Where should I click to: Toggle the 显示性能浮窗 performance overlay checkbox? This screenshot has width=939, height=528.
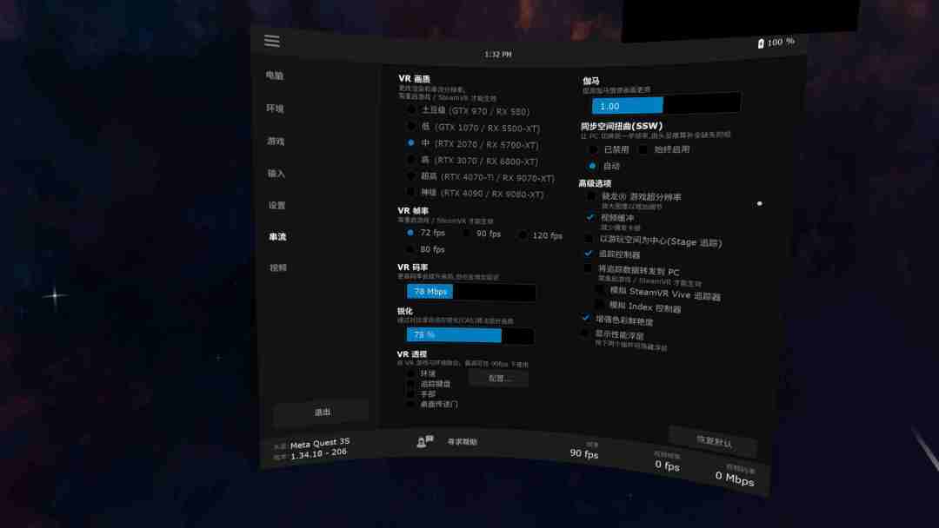tap(584, 333)
